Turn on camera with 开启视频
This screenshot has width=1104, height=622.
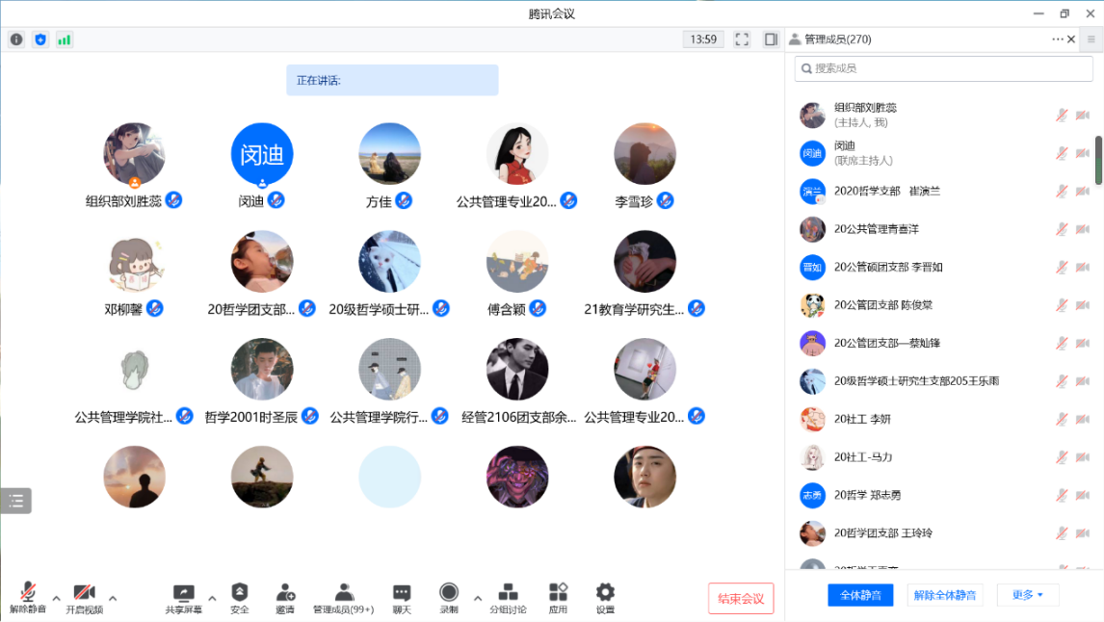click(x=84, y=597)
